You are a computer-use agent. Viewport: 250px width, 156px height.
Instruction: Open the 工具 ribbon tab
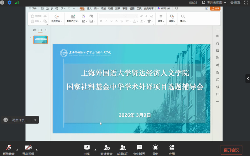[139, 8]
